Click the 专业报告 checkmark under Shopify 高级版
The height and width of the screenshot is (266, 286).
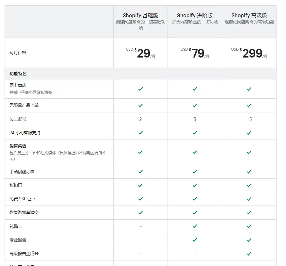[x=249, y=240]
